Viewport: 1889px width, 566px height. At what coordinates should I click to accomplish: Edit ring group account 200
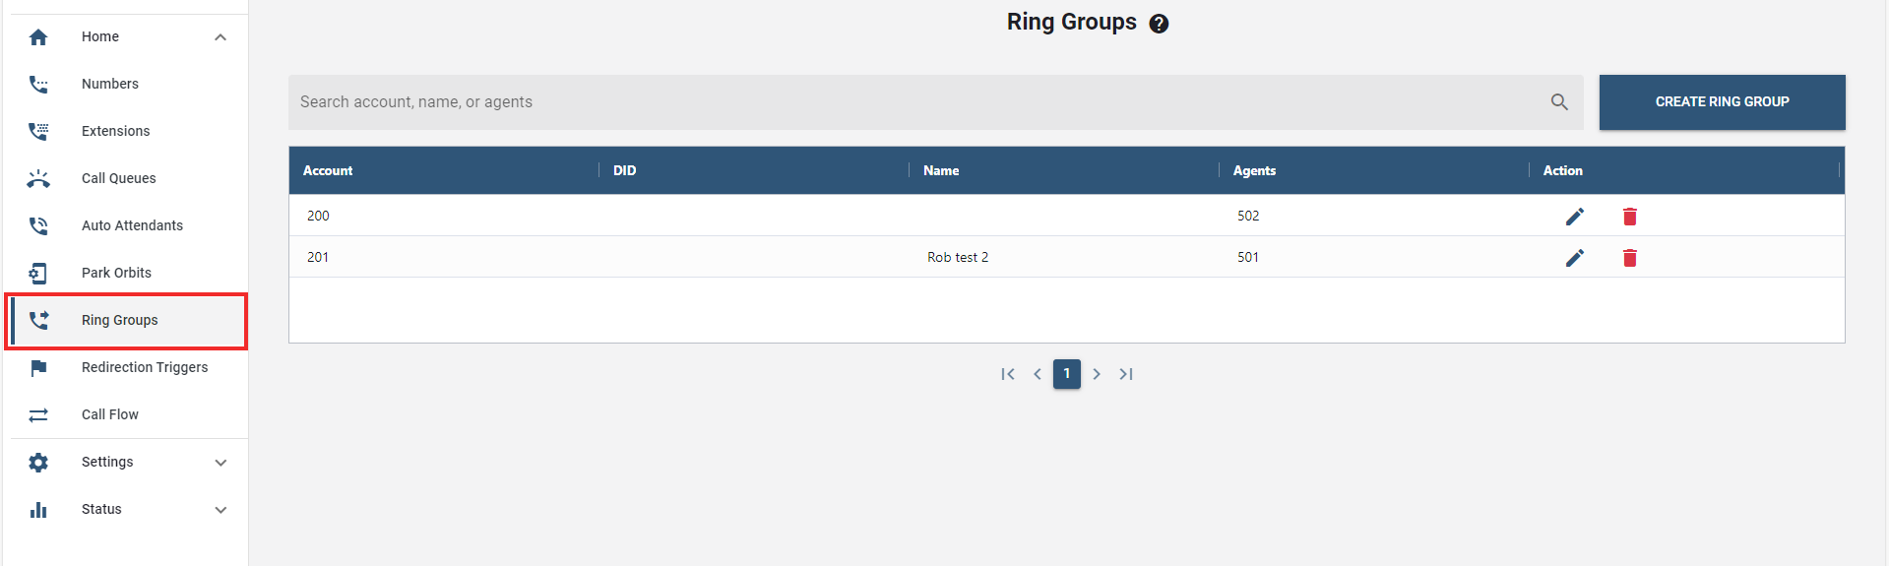(x=1575, y=217)
